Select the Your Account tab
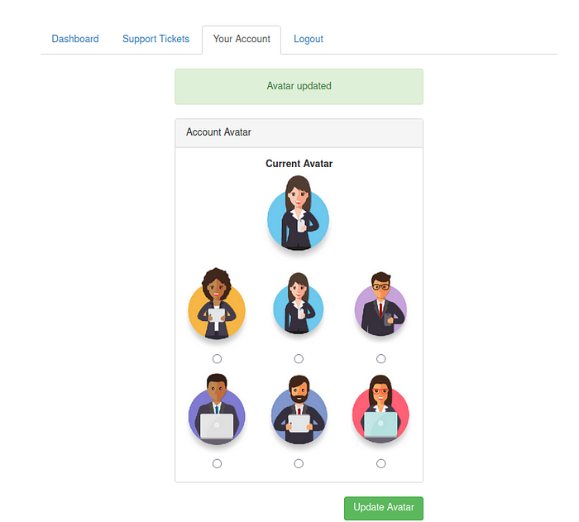 coord(242,40)
